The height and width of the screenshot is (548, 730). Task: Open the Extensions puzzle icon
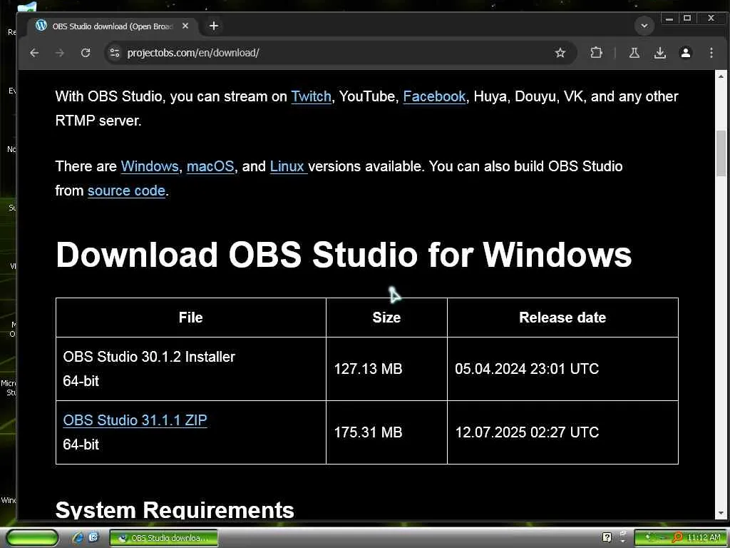click(x=596, y=53)
